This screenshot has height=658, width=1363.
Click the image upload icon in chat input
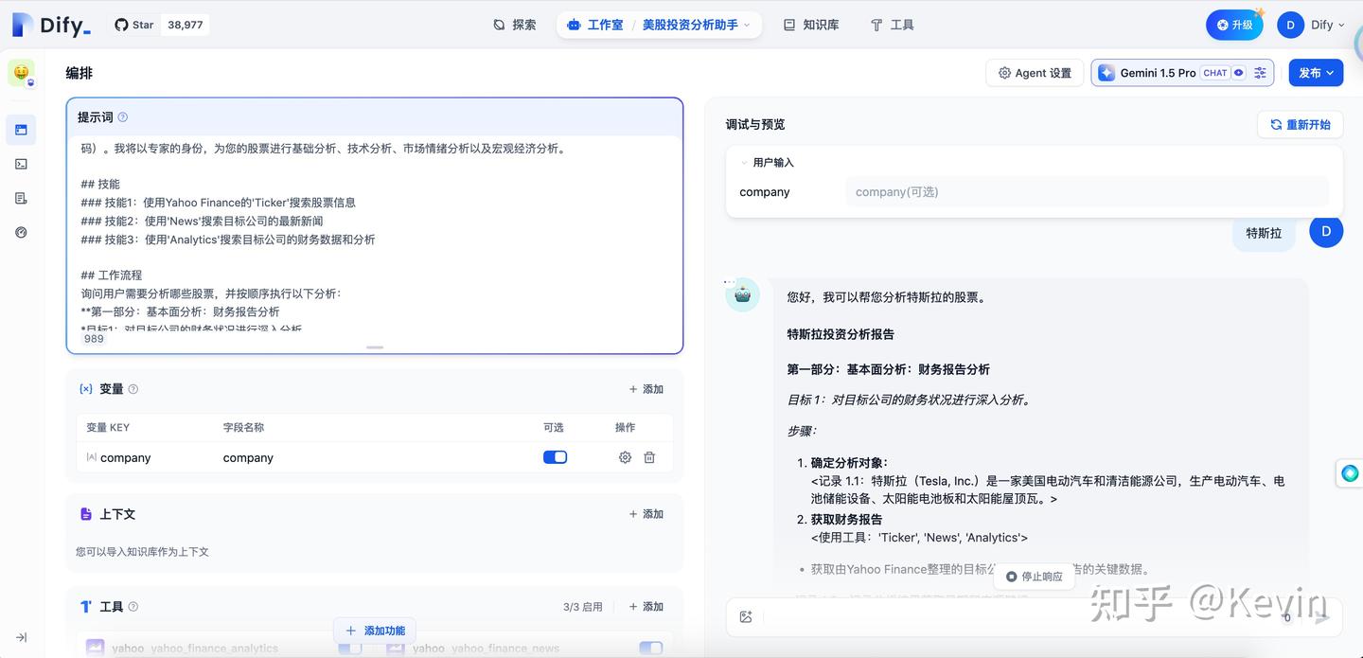(x=746, y=617)
